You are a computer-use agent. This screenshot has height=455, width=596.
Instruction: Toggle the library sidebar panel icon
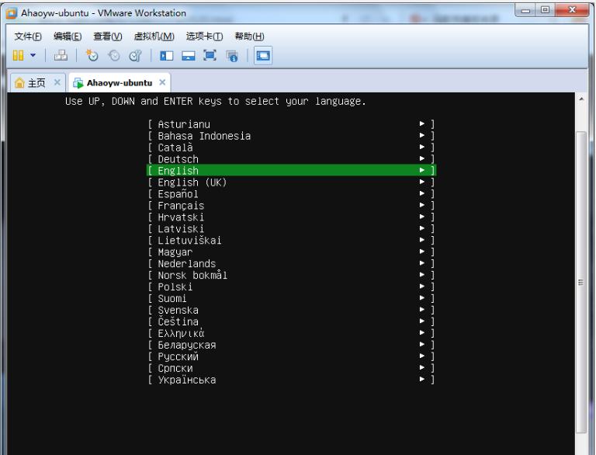(x=166, y=55)
